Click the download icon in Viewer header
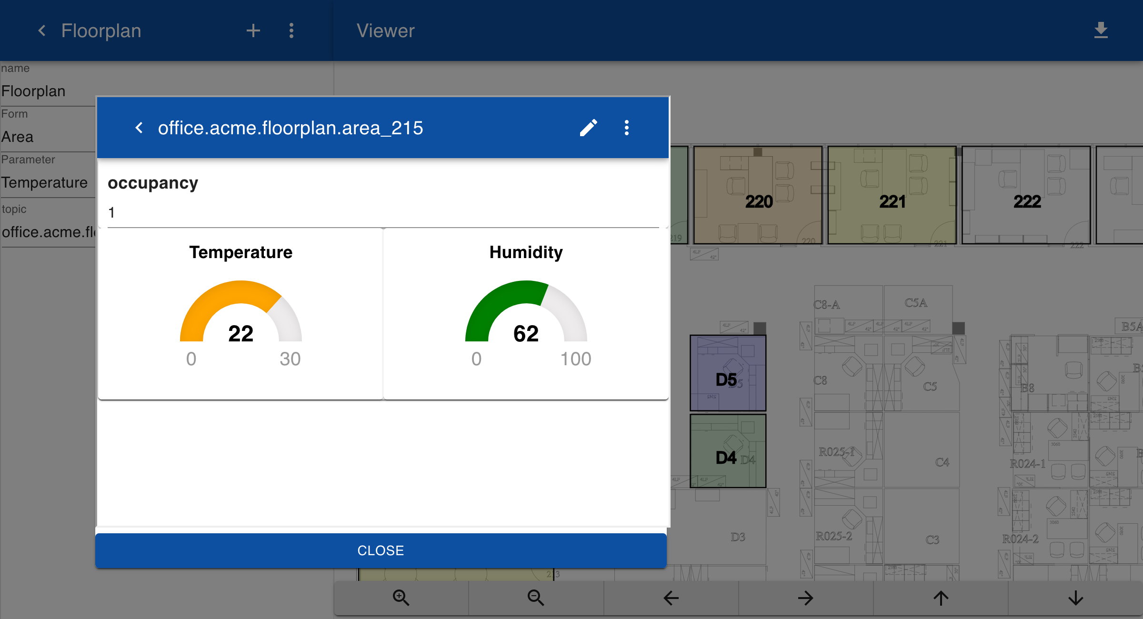 tap(1101, 30)
